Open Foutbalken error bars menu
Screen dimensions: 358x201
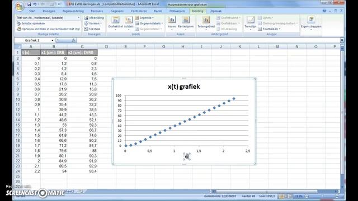coord(269,29)
